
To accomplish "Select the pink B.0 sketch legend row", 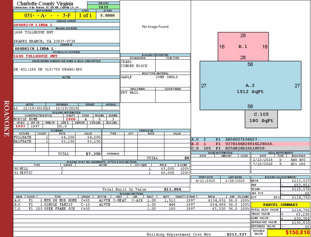I will click(250, 144).
